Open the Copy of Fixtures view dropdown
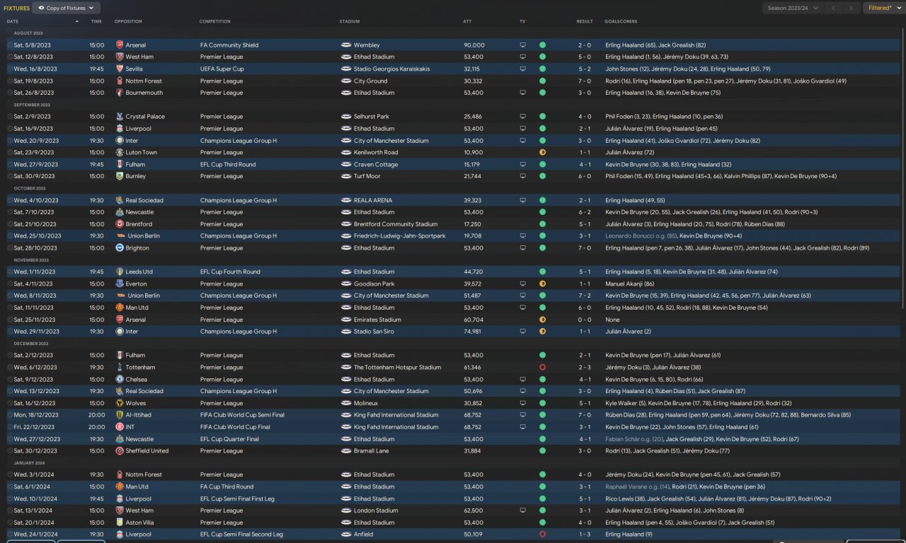Viewport: 906px width, 543px height. click(67, 8)
